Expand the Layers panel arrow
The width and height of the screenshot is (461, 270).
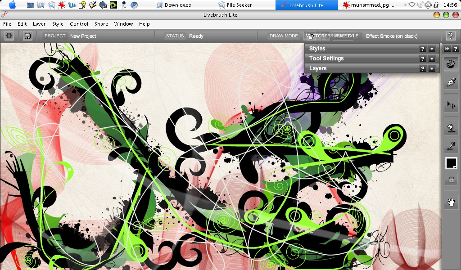coord(432,69)
